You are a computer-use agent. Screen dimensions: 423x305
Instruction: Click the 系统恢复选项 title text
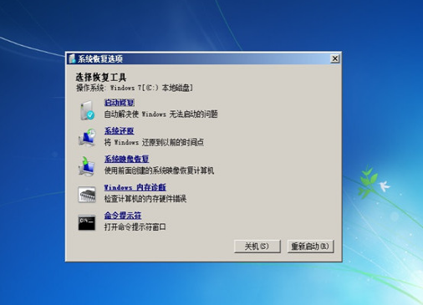click(100, 58)
